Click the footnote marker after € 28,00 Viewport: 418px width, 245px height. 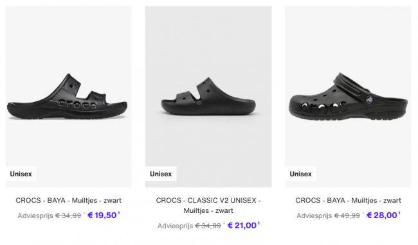pyautogui.click(x=399, y=213)
